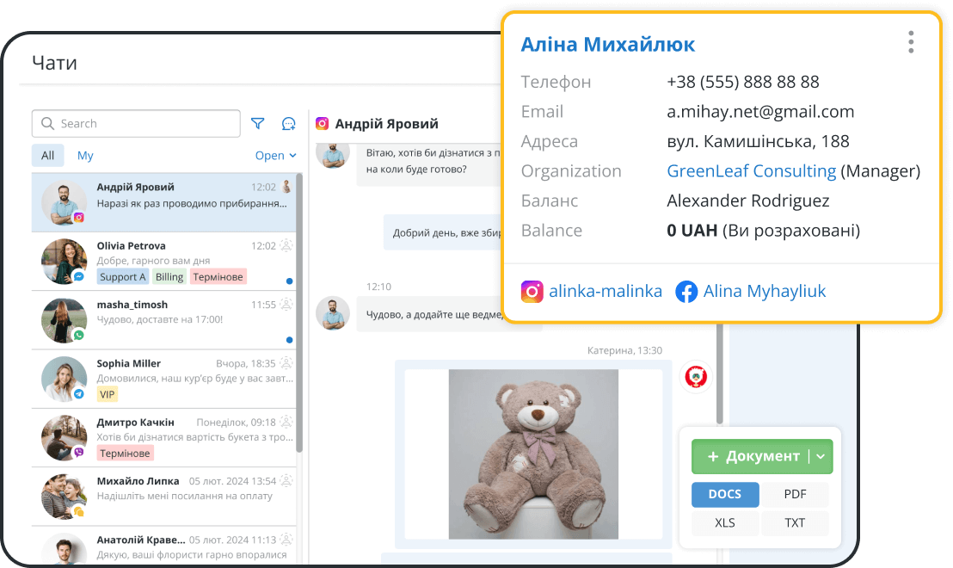Click VIP tag on Sophia Miller chat
The image size is (953, 568).
(x=107, y=394)
